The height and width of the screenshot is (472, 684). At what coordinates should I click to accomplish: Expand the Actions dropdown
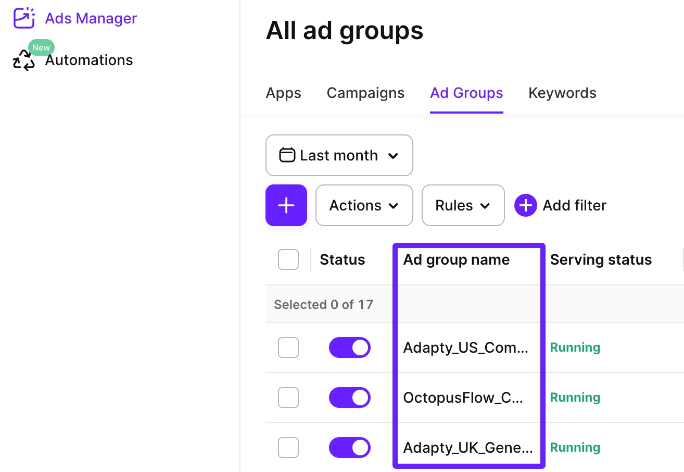(x=364, y=205)
